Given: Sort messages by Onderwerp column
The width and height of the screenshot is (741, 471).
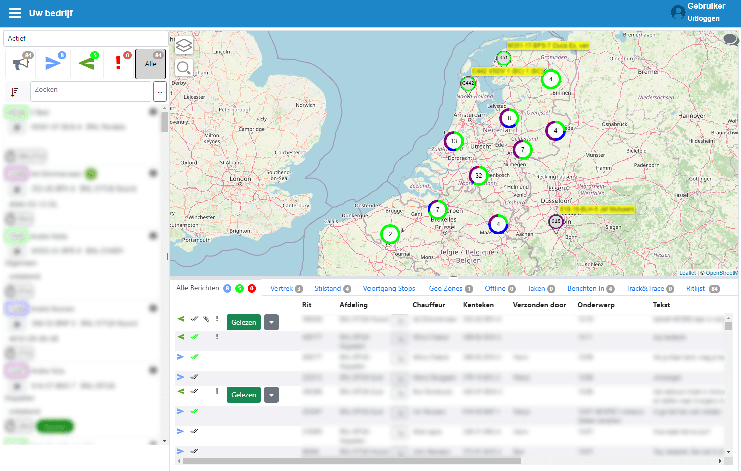Looking at the screenshot, I should pyautogui.click(x=596, y=305).
